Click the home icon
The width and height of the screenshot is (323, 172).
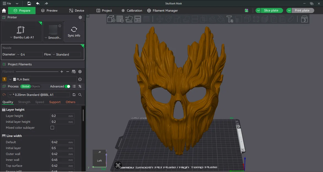tap(4, 10)
